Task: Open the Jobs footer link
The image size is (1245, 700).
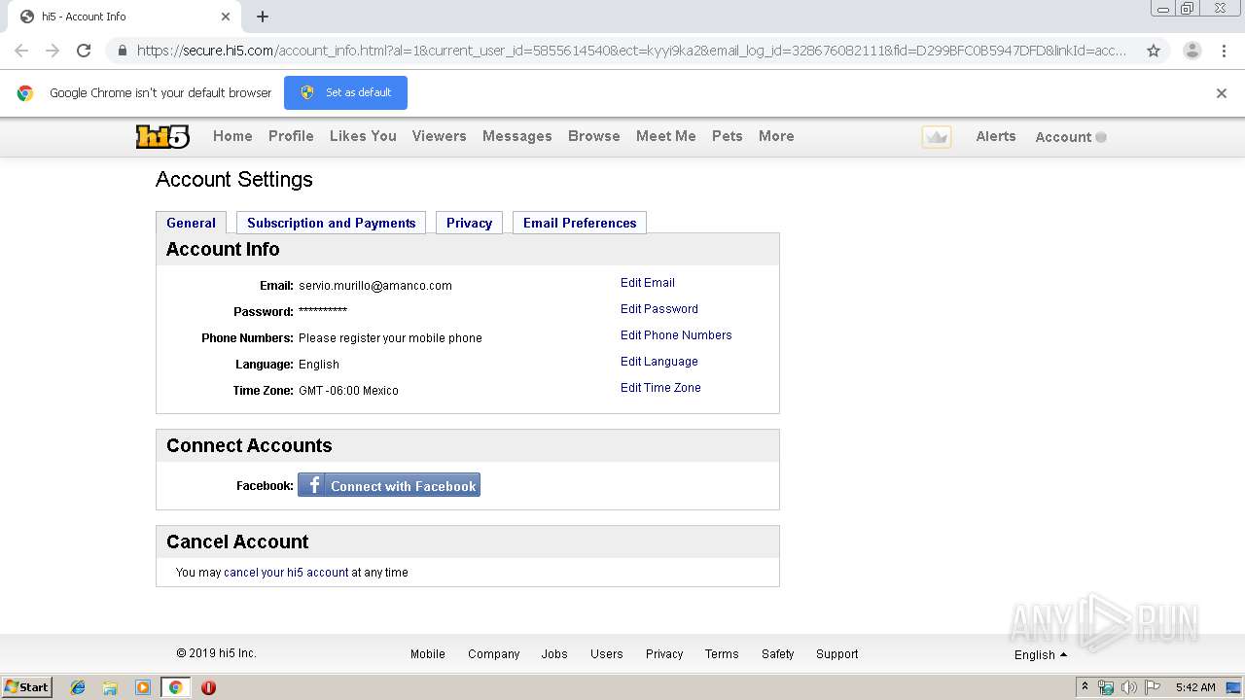Action: tap(554, 654)
